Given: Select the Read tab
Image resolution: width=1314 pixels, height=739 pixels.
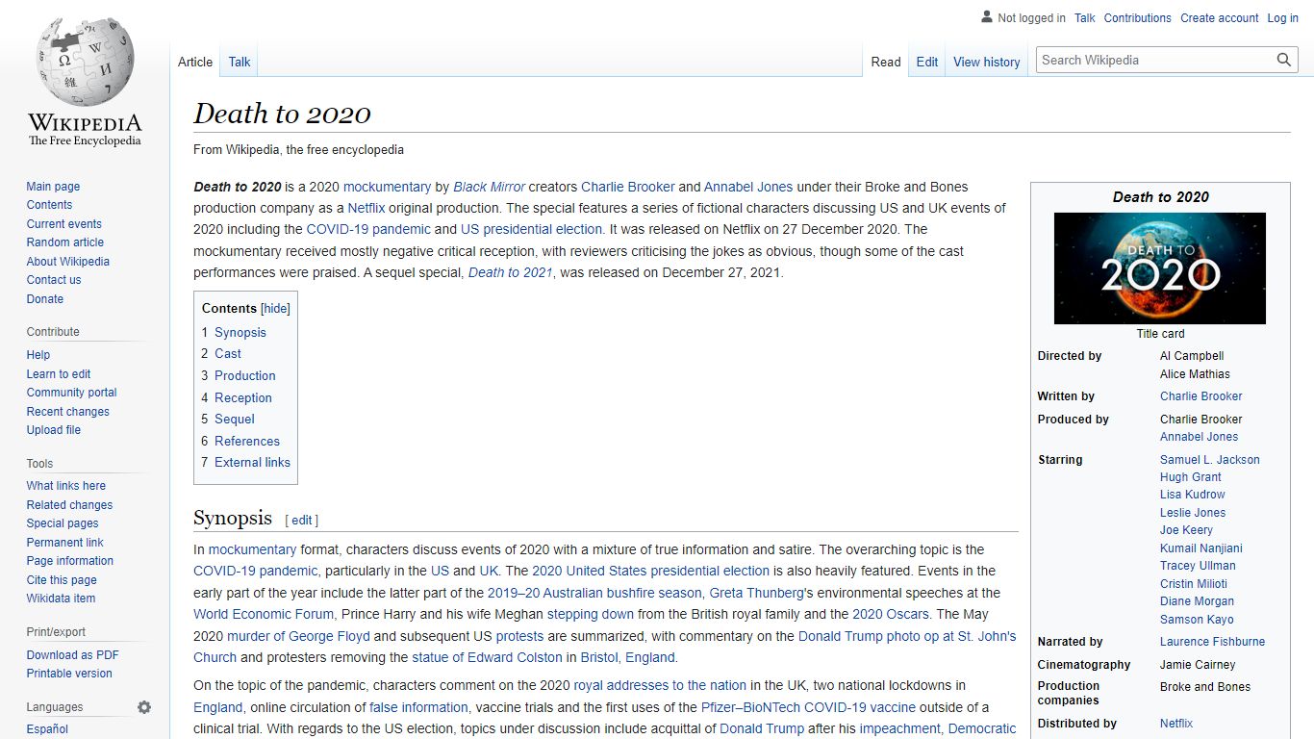Looking at the screenshot, I should [x=886, y=62].
